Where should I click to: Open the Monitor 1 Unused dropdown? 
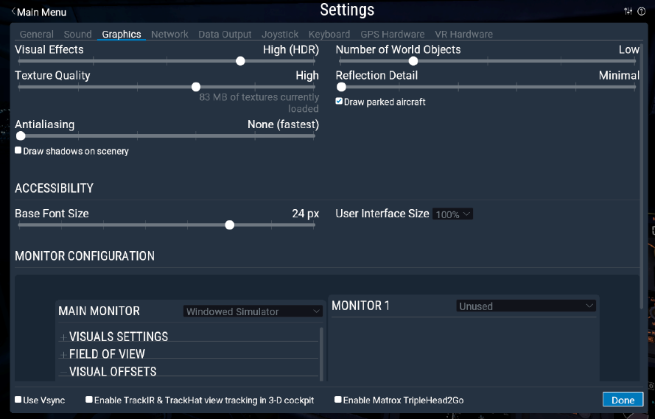(526, 306)
